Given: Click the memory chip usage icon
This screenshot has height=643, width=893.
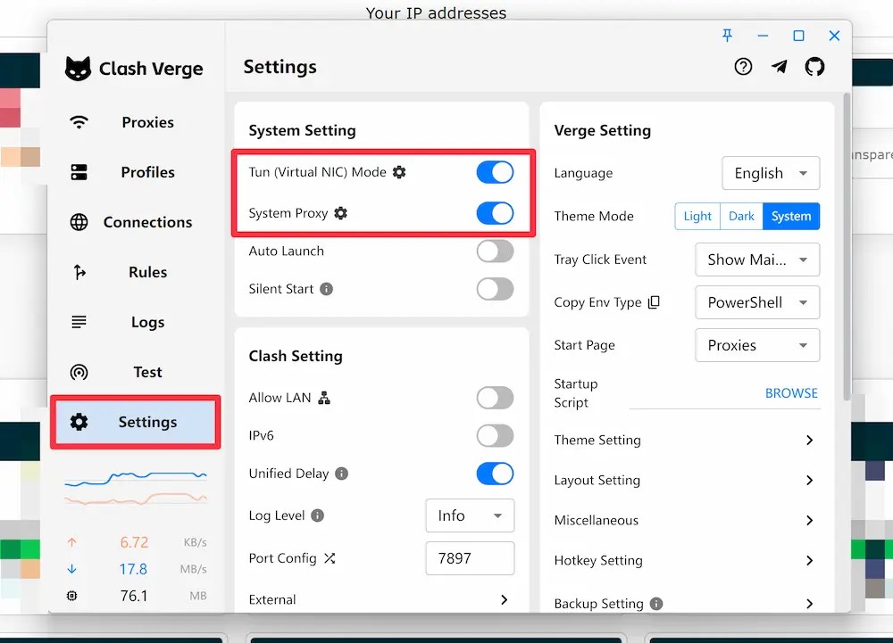Looking at the screenshot, I should coord(71,596).
